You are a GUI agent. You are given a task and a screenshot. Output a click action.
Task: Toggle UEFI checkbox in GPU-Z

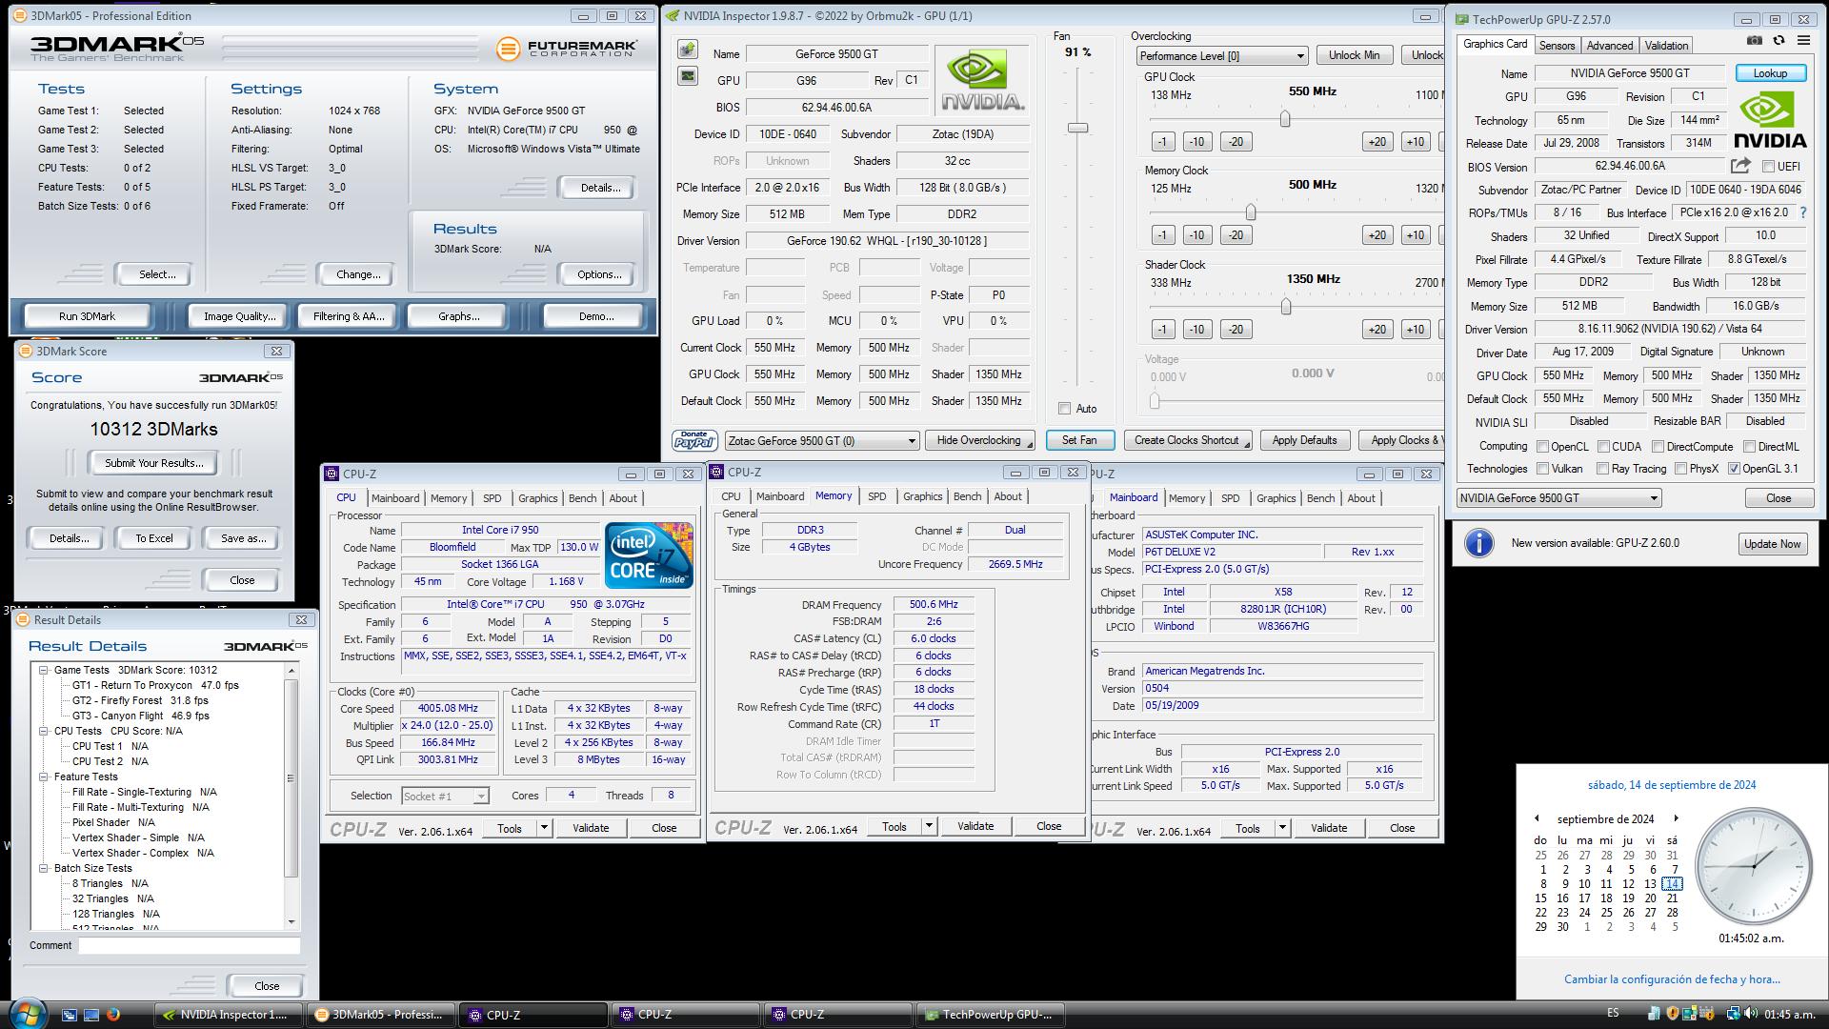[1768, 167]
